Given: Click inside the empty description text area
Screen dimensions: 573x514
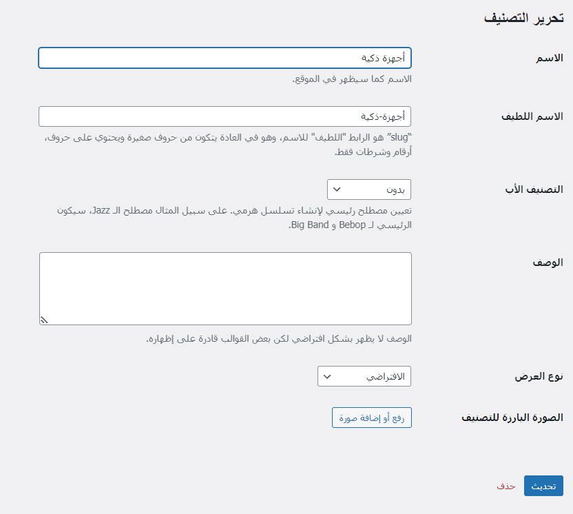Looking at the screenshot, I should [x=225, y=288].
